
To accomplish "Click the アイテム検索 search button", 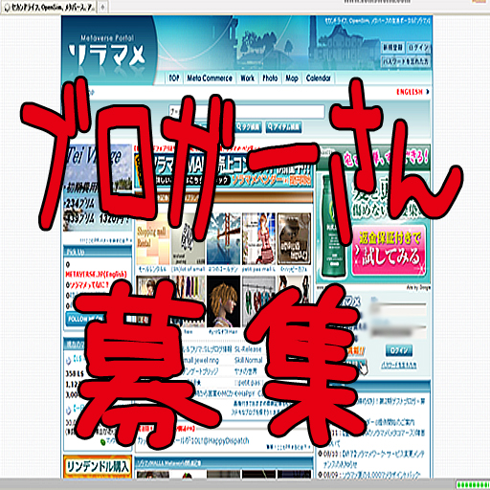I will click(283, 127).
